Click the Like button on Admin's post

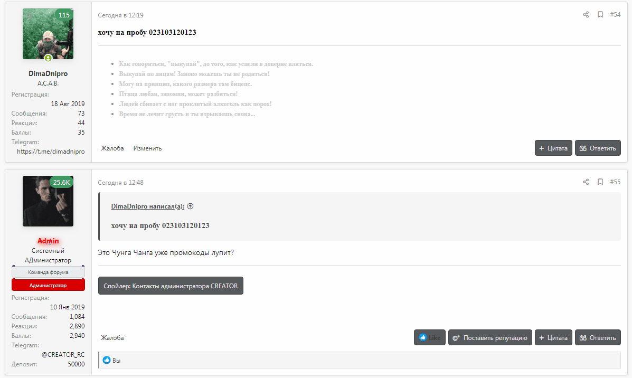tap(429, 338)
